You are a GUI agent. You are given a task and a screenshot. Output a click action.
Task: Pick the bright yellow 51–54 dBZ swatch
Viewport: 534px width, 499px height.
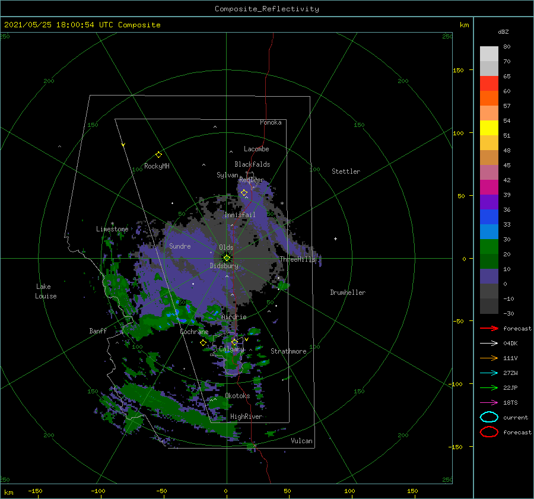(x=489, y=128)
